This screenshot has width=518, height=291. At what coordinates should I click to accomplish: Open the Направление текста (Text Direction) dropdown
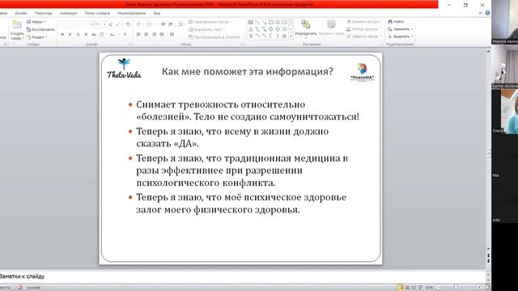pos(210,22)
